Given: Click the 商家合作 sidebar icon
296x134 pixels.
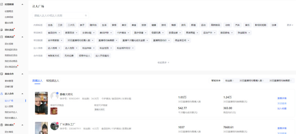Looking at the screenshot, I should 1,74.
